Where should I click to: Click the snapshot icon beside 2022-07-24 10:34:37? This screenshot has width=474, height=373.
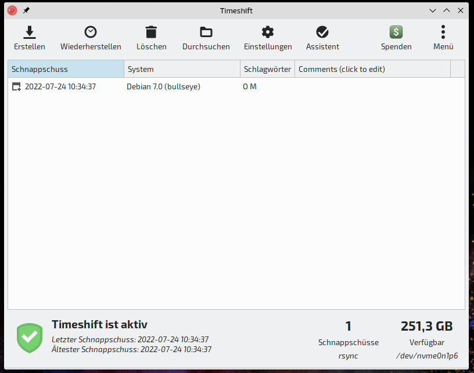16,86
